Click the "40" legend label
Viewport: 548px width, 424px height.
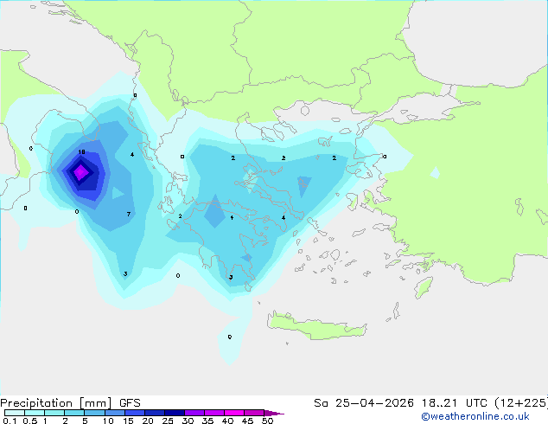[x=227, y=421]
